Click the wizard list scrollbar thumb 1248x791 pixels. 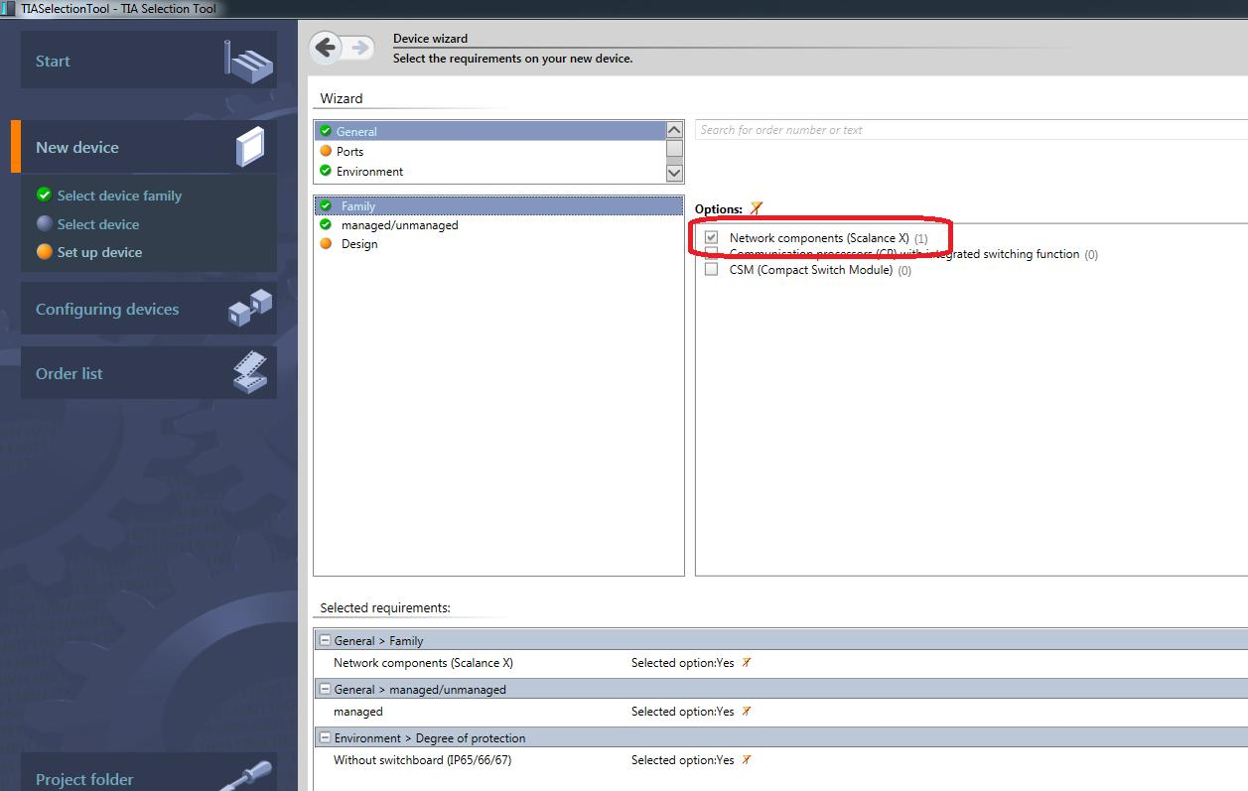[x=674, y=149]
